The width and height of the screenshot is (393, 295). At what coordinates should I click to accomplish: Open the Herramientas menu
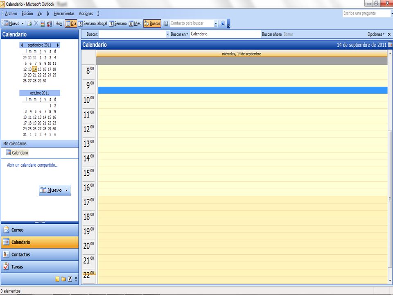[x=64, y=14]
